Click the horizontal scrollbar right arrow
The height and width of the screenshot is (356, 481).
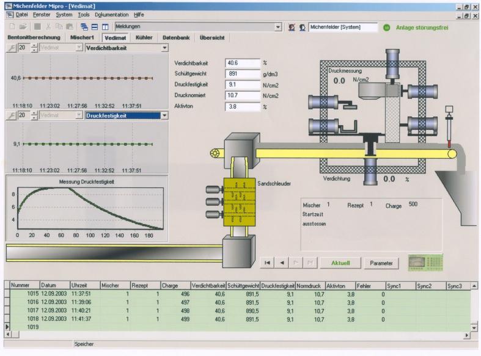(x=466, y=335)
